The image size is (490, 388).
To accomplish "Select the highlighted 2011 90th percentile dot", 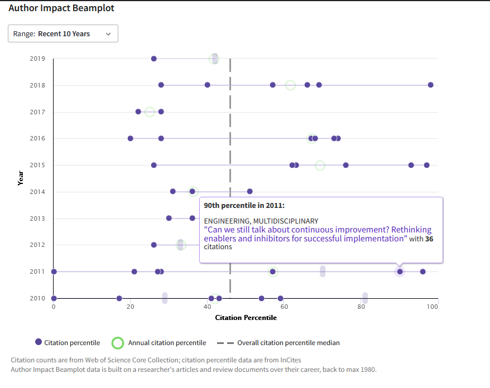I will (x=400, y=271).
